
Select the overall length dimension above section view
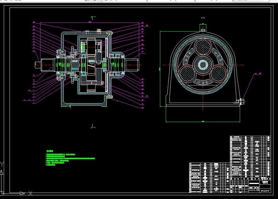(x=90, y=22)
